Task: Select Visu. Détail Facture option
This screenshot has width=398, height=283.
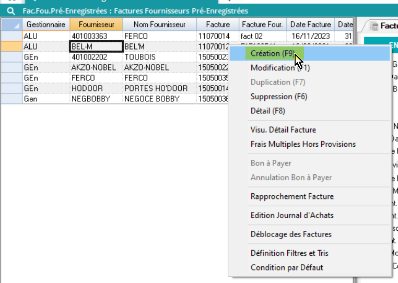Action: point(283,130)
